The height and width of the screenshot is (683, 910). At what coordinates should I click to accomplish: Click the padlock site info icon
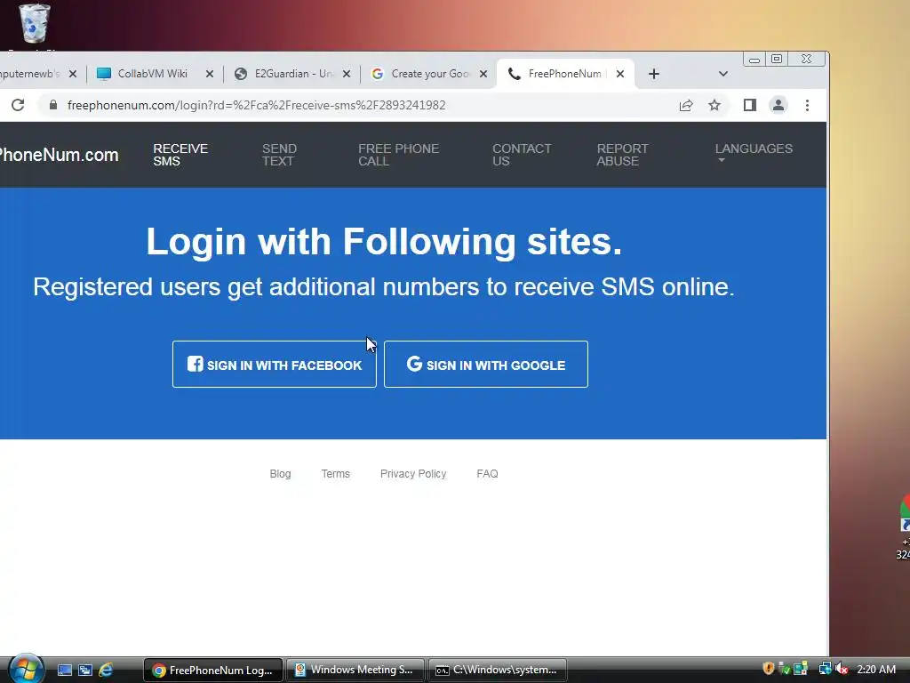pyautogui.click(x=53, y=105)
